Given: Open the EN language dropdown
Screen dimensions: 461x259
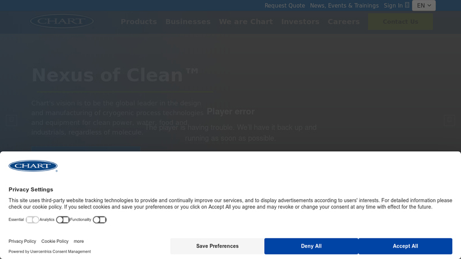Looking at the screenshot, I should [x=424, y=6].
